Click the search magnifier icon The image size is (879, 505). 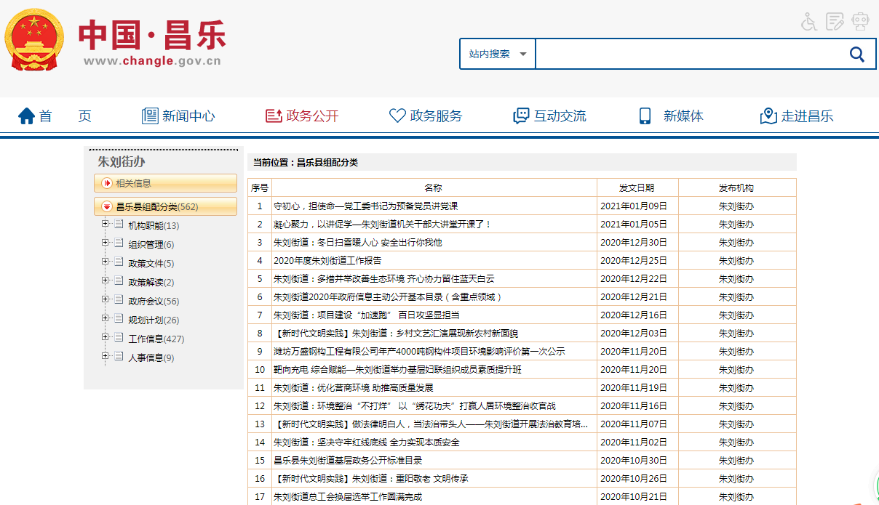tap(856, 54)
